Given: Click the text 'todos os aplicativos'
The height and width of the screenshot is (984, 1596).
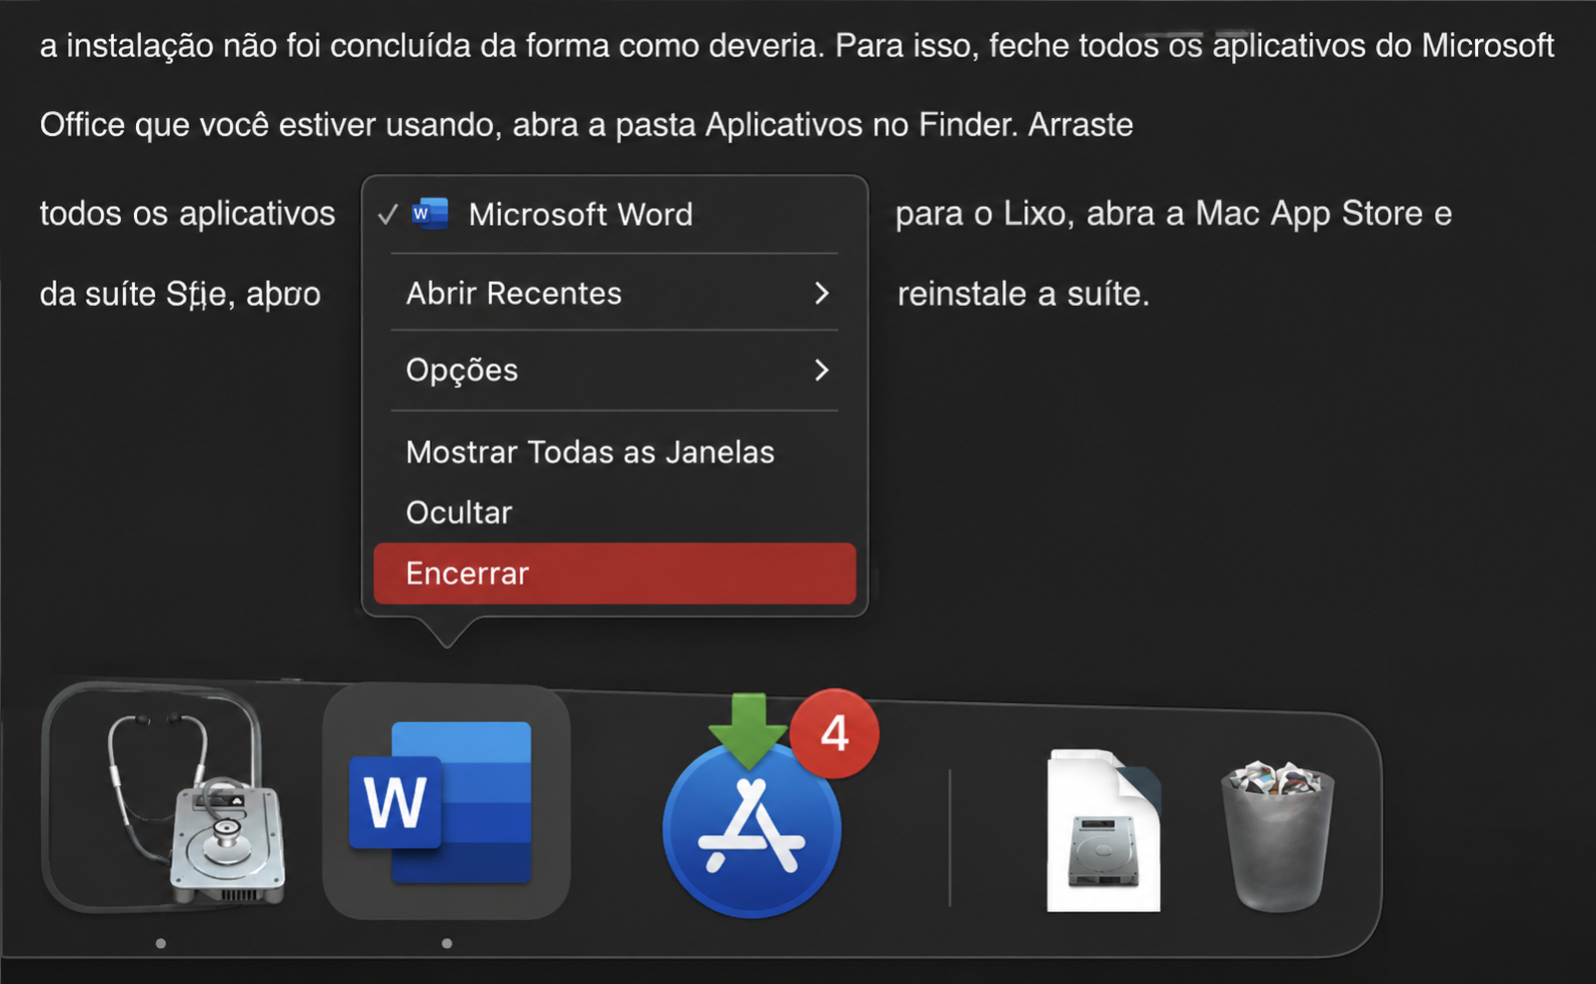Looking at the screenshot, I should click(187, 214).
